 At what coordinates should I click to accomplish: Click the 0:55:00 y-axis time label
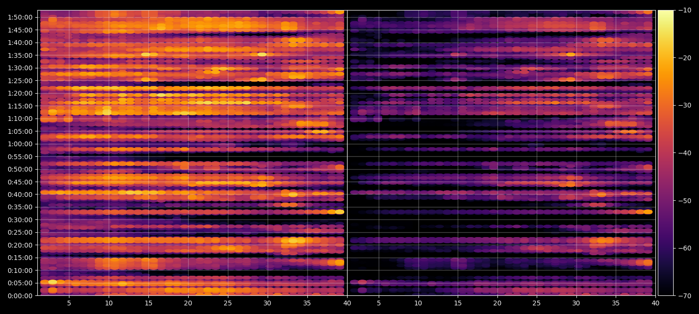(x=20, y=156)
